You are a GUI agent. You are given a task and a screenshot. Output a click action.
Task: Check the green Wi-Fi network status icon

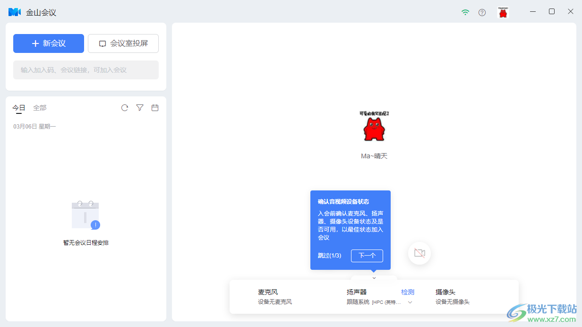(x=465, y=12)
